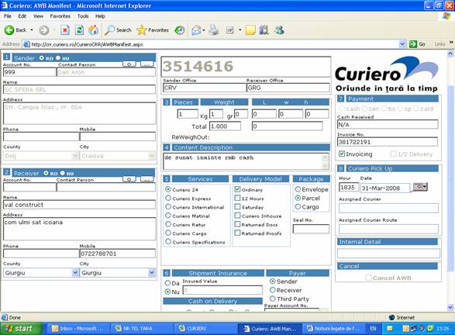Select the Envelope package radio
Screen dimensions: 455x335
[x=298, y=189]
